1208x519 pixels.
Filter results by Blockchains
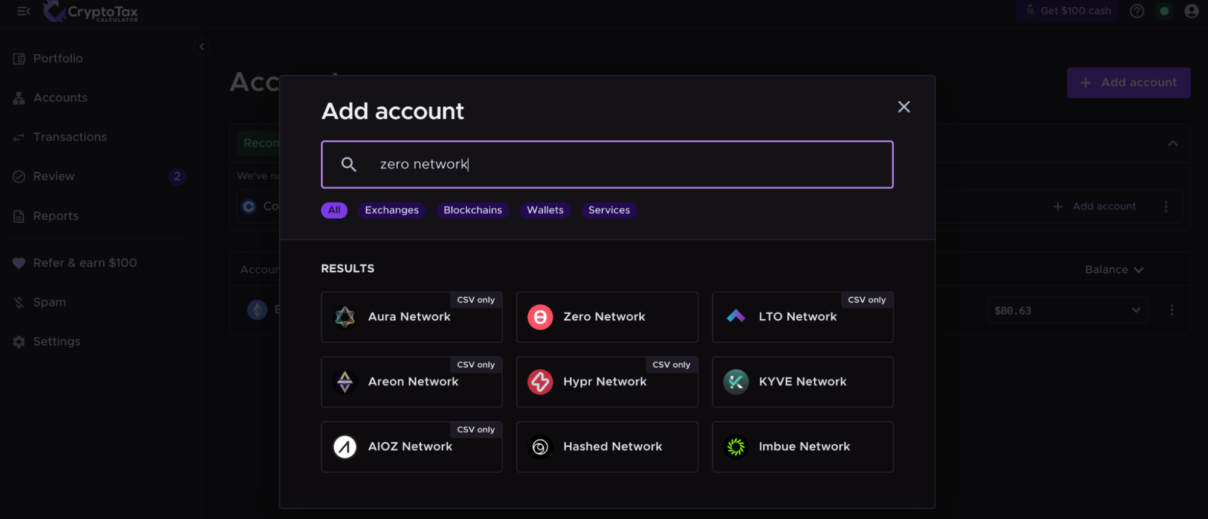(473, 210)
